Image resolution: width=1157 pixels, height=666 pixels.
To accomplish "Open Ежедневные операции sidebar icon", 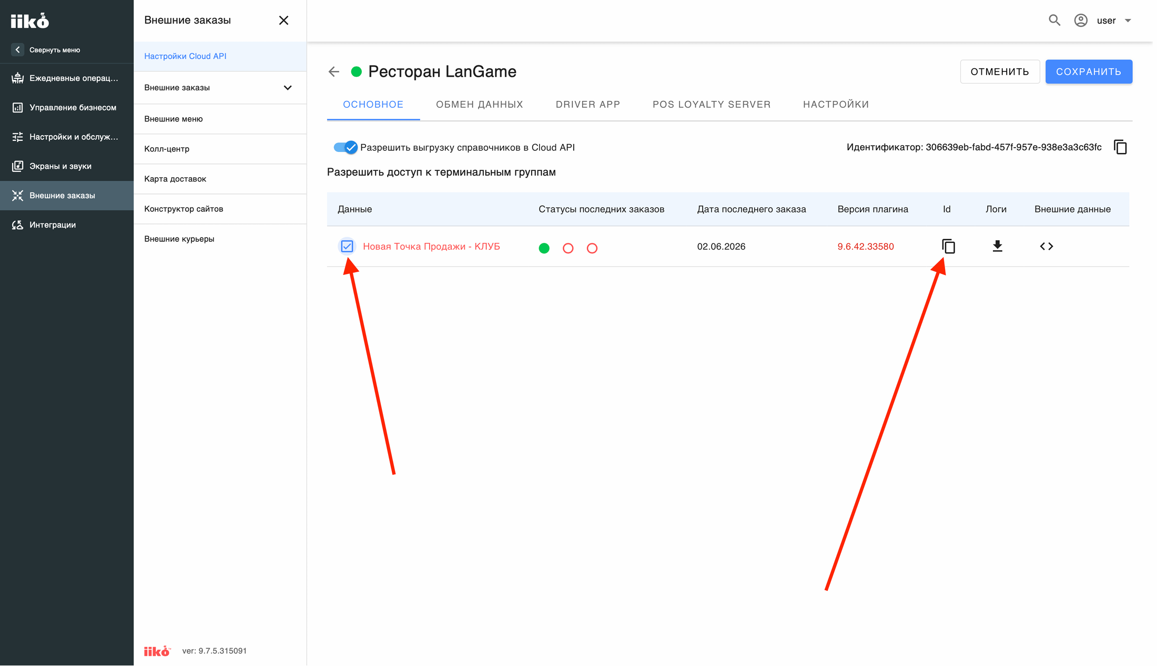I will click(18, 78).
